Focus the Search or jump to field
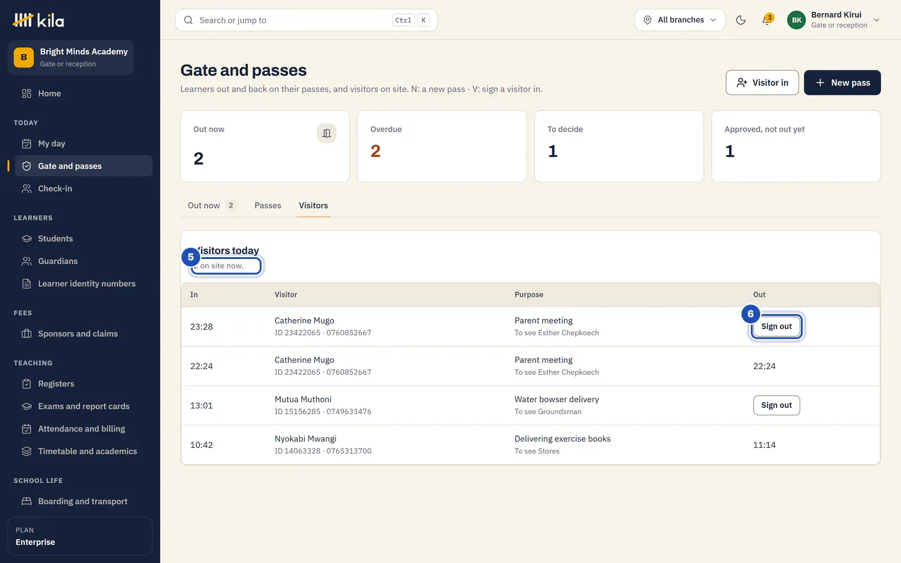Viewport: 901px width, 563px height. 307,20
